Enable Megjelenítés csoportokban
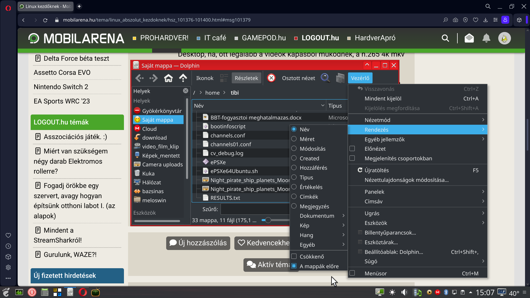 (352, 158)
